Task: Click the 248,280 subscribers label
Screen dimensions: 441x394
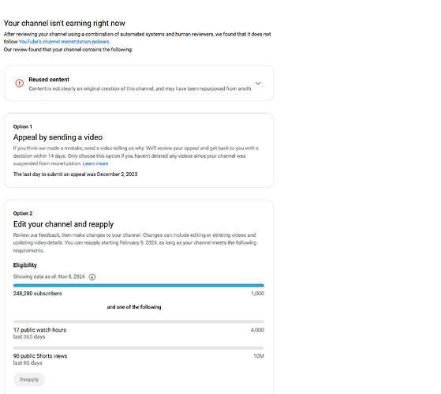Action: pyautogui.click(x=37, y=294)
